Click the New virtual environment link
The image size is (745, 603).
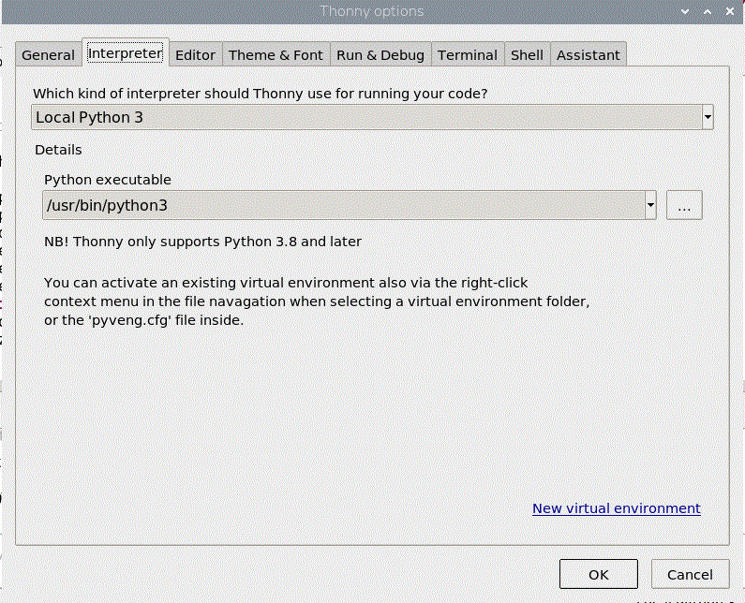[616, 508]
